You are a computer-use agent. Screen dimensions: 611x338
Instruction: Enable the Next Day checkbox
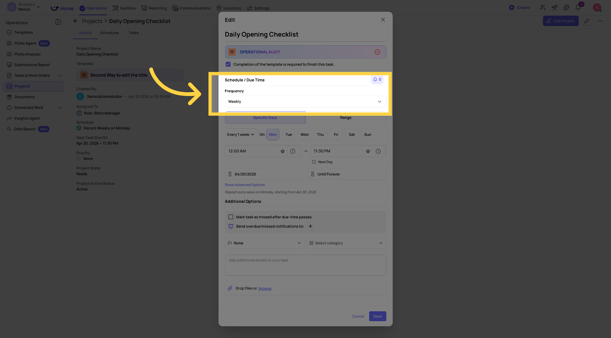click(314, 162)
